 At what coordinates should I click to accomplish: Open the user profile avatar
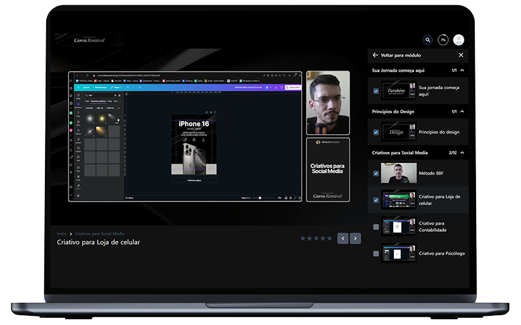458,40
